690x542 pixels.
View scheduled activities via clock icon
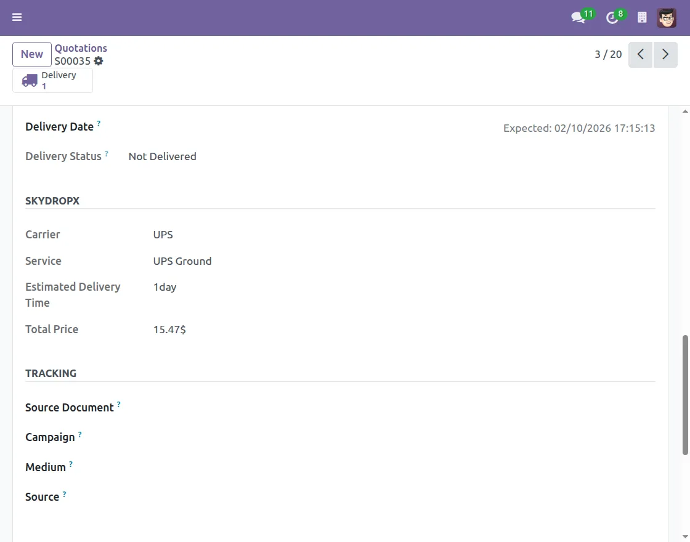click(x=612, y=18)
